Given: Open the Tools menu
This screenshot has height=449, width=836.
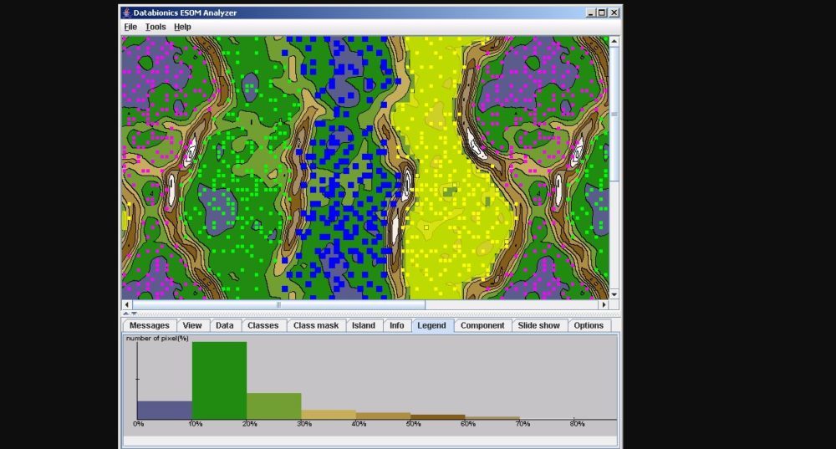Looking at the screenshot, I should click(x=155, y=27).
